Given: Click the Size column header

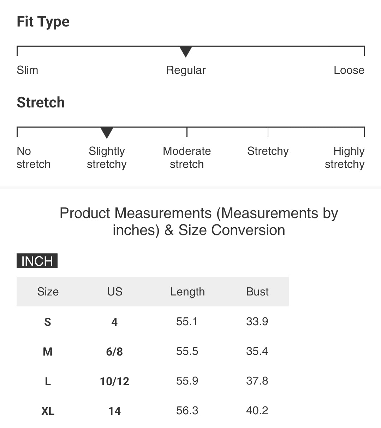Looking at the screenshot, I should (48, 292).
